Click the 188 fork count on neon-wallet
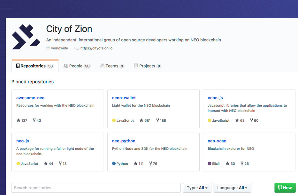 click(163, 120)
